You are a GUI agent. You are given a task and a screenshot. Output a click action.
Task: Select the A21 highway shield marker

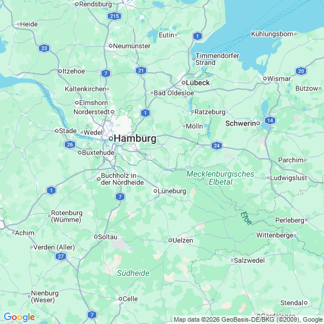pyautogui.click(x=141, y=71)
